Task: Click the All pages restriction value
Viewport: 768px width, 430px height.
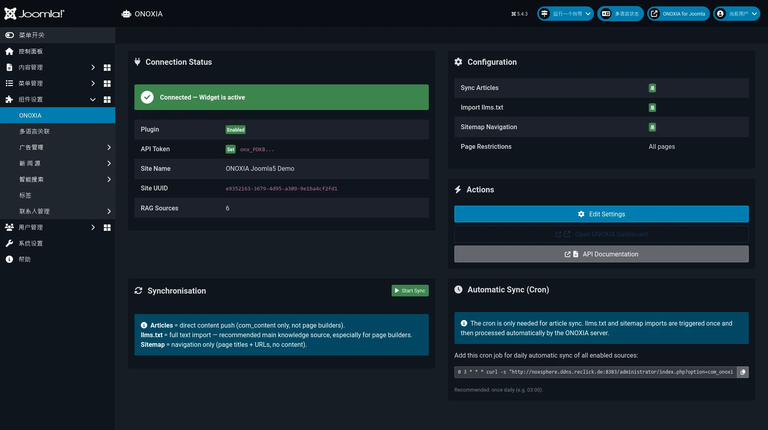Action: (662, 146)
